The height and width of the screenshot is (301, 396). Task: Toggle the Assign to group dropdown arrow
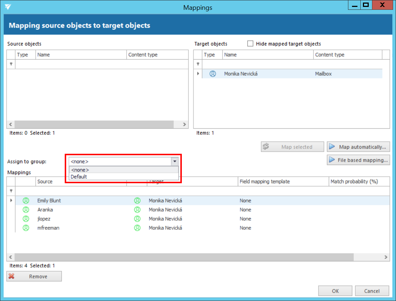175,161
